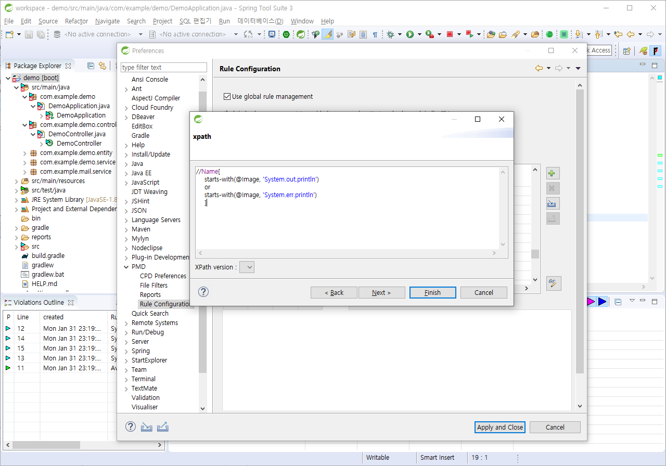Click Back button in xpath dialog
Viewport: 666px width, 466px height.
click(334, 292)
